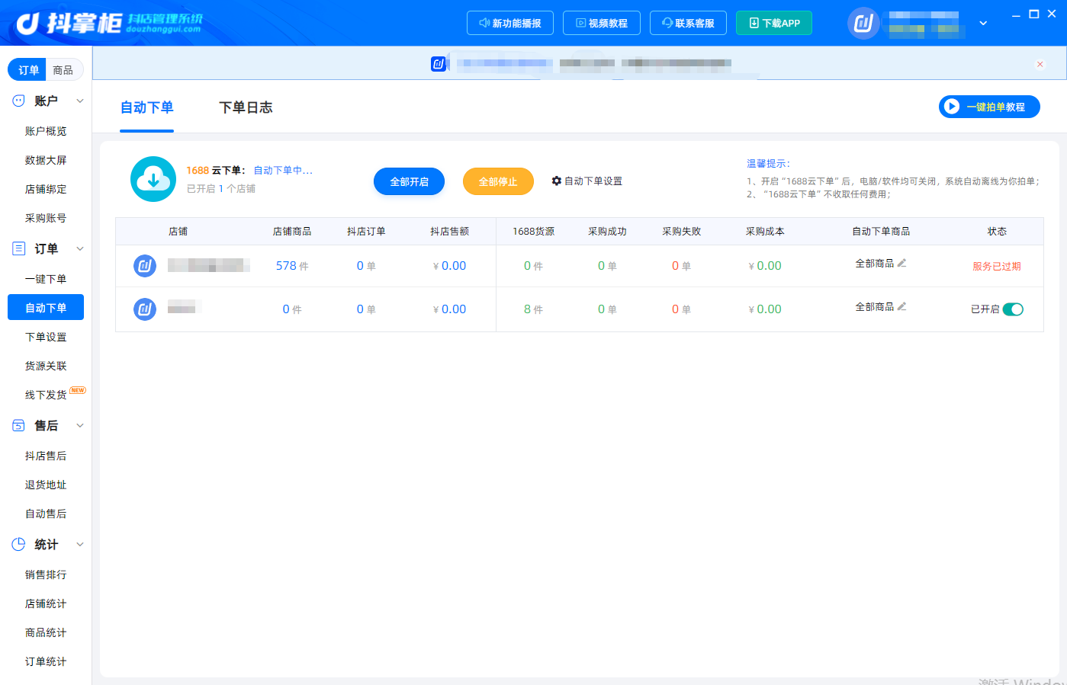This screenshot has width=1067, height=685.
Task: Click the 下载APP button
Action: pyautogui.click(x=774, y=23)
